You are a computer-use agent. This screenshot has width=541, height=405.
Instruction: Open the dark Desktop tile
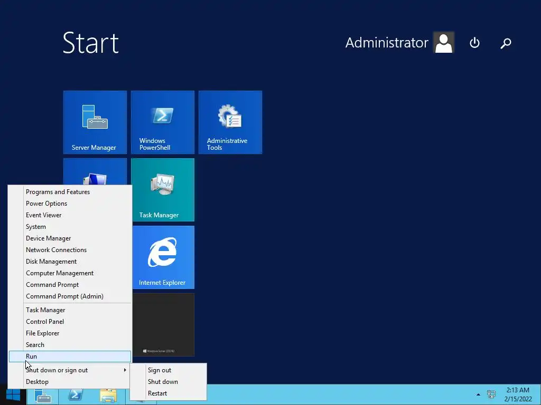(x=163, y=325)
